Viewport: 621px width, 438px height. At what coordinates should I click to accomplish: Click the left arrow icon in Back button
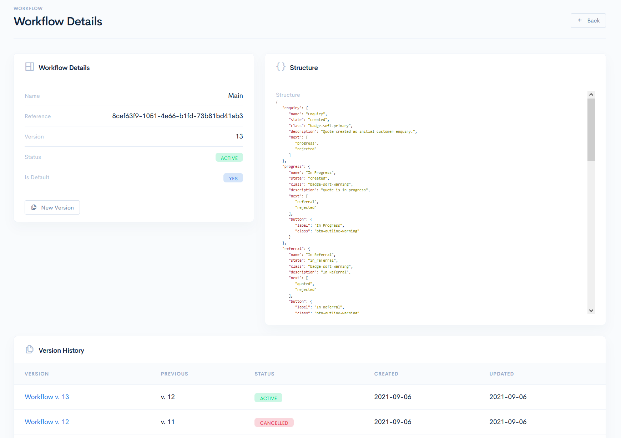point(581,20)
